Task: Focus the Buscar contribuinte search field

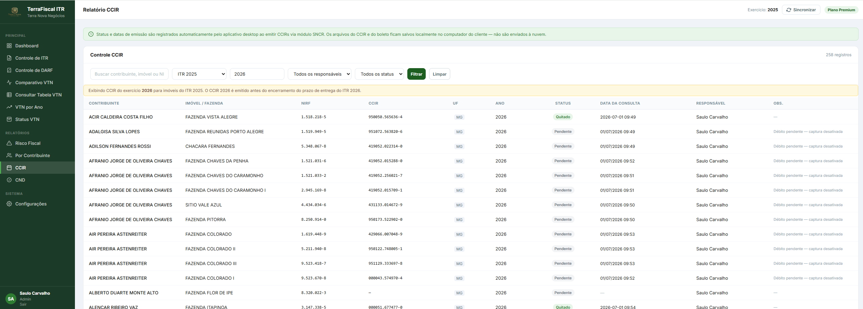Action: pyautogui.click(x=129, y=74)
